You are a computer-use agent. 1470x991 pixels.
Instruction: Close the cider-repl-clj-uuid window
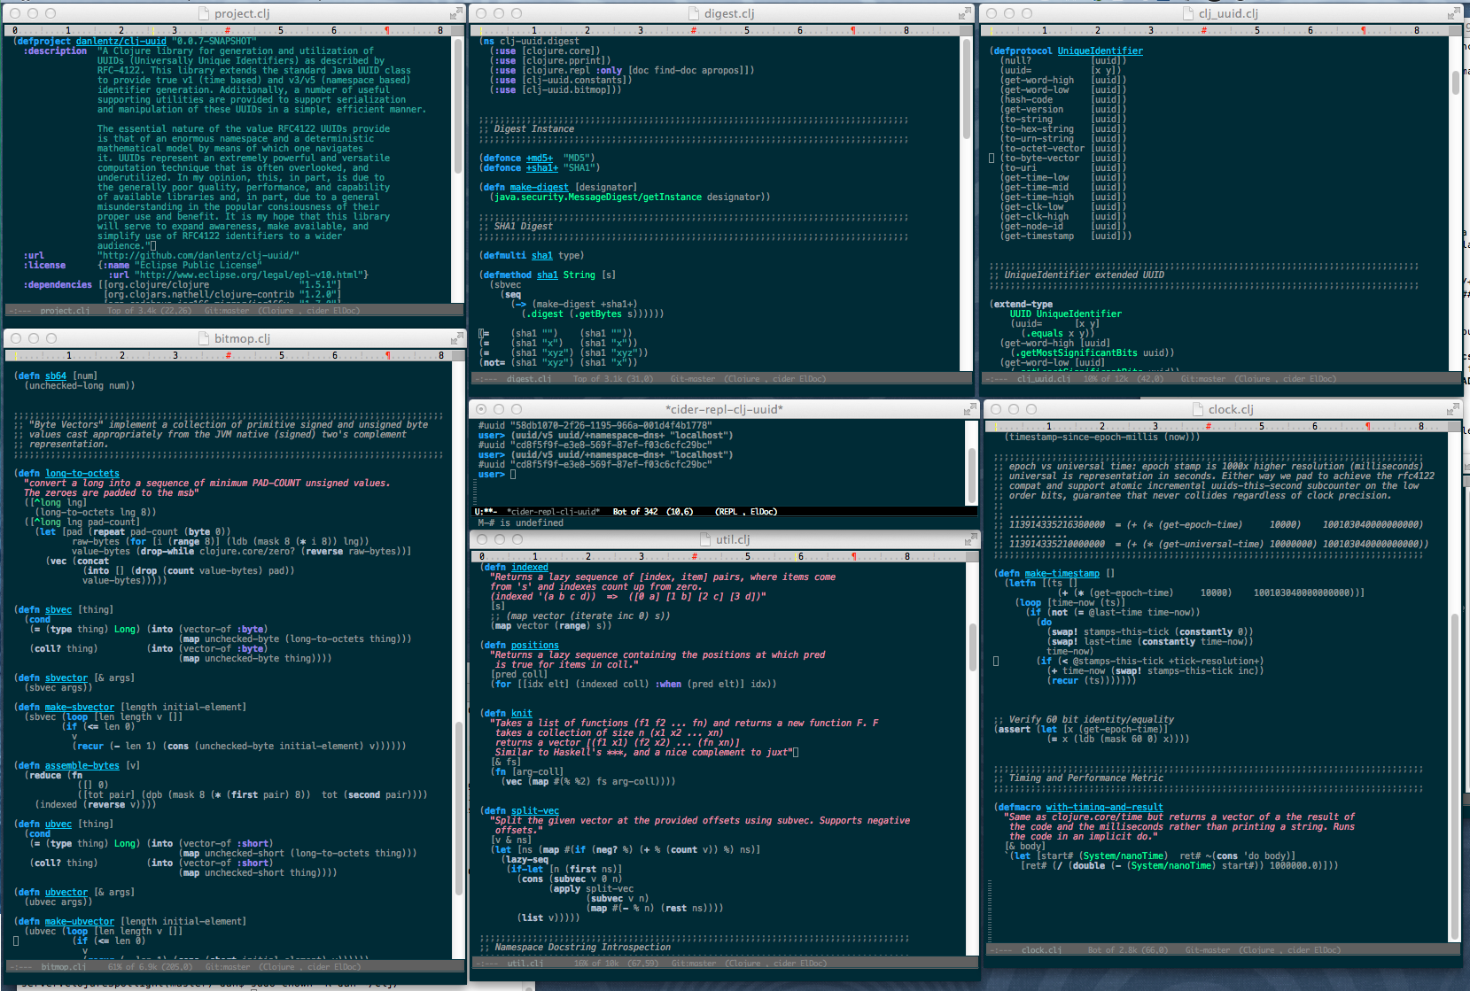(481, 409)
